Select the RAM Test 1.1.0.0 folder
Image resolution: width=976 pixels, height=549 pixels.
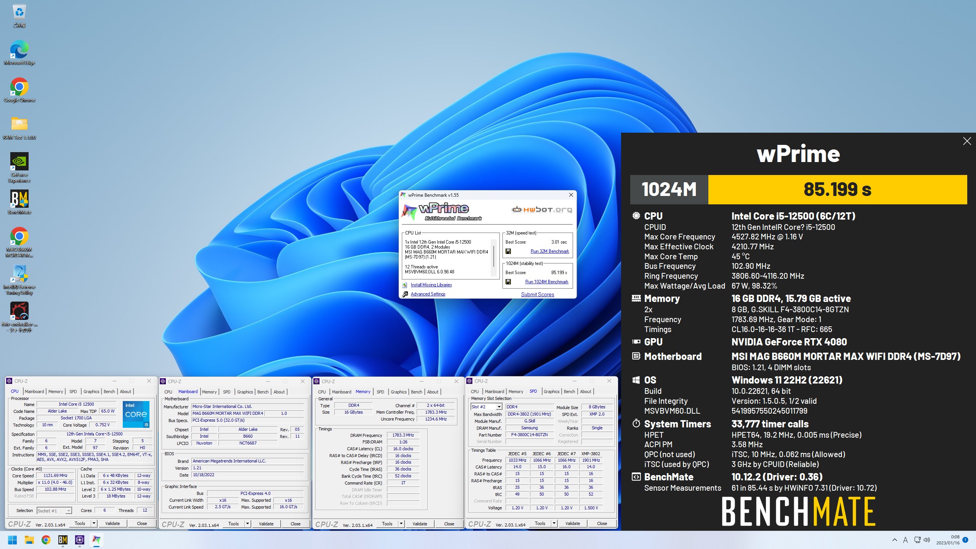19,128
